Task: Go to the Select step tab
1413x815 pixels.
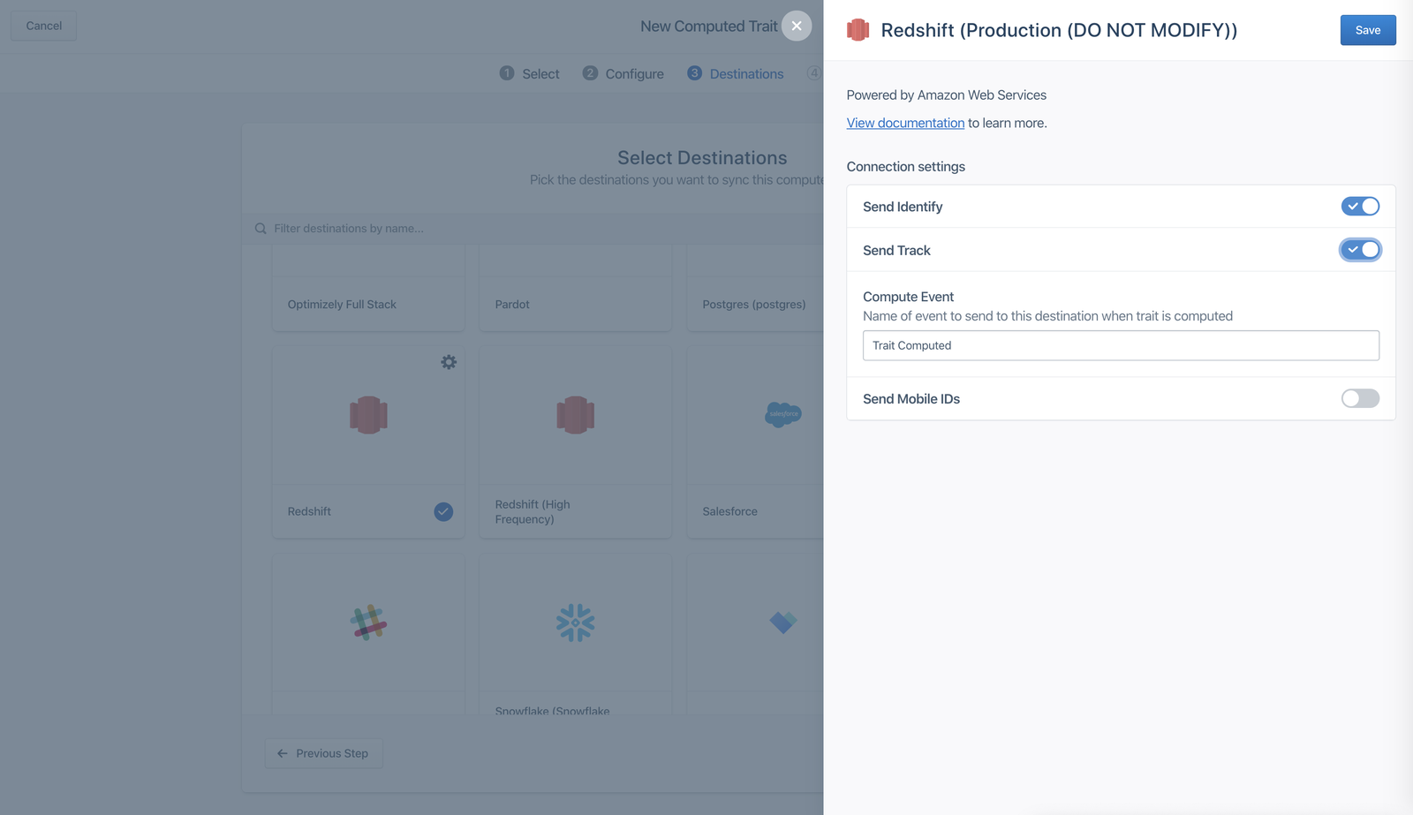Action: pos(530,74)
